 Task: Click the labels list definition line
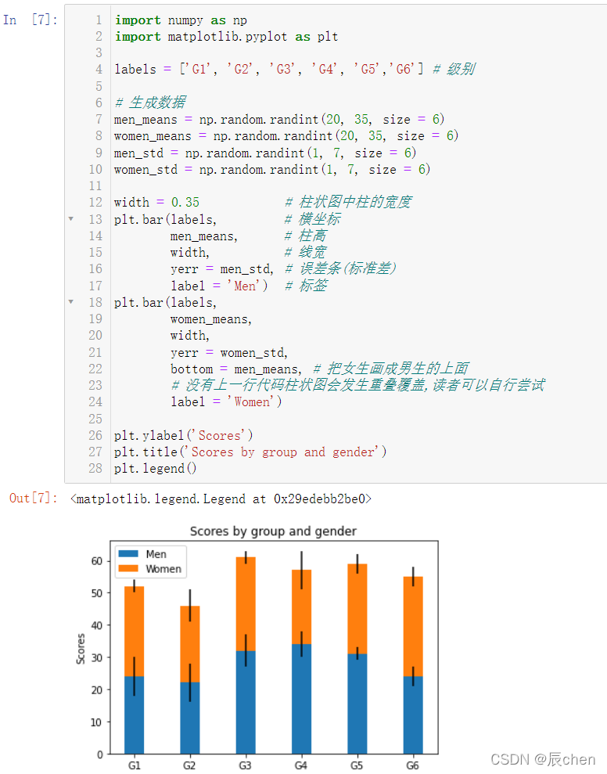[x=294, y=69]
